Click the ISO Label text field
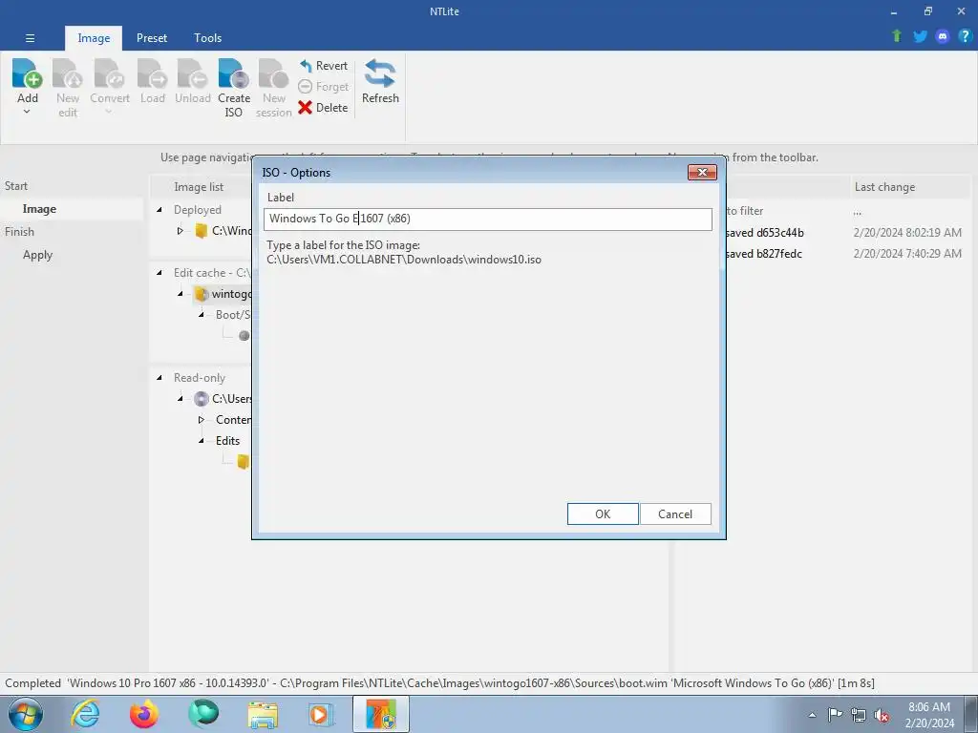The image size is (978, 733). click(488, 219)
